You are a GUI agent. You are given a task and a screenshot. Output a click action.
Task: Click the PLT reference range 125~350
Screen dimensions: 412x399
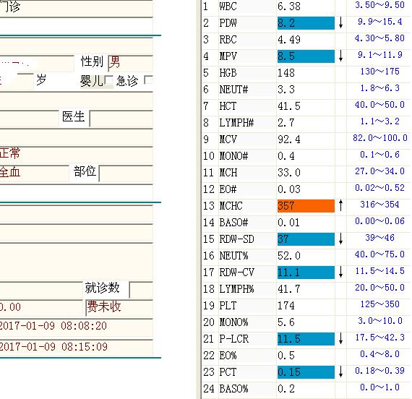coord(379,304)
